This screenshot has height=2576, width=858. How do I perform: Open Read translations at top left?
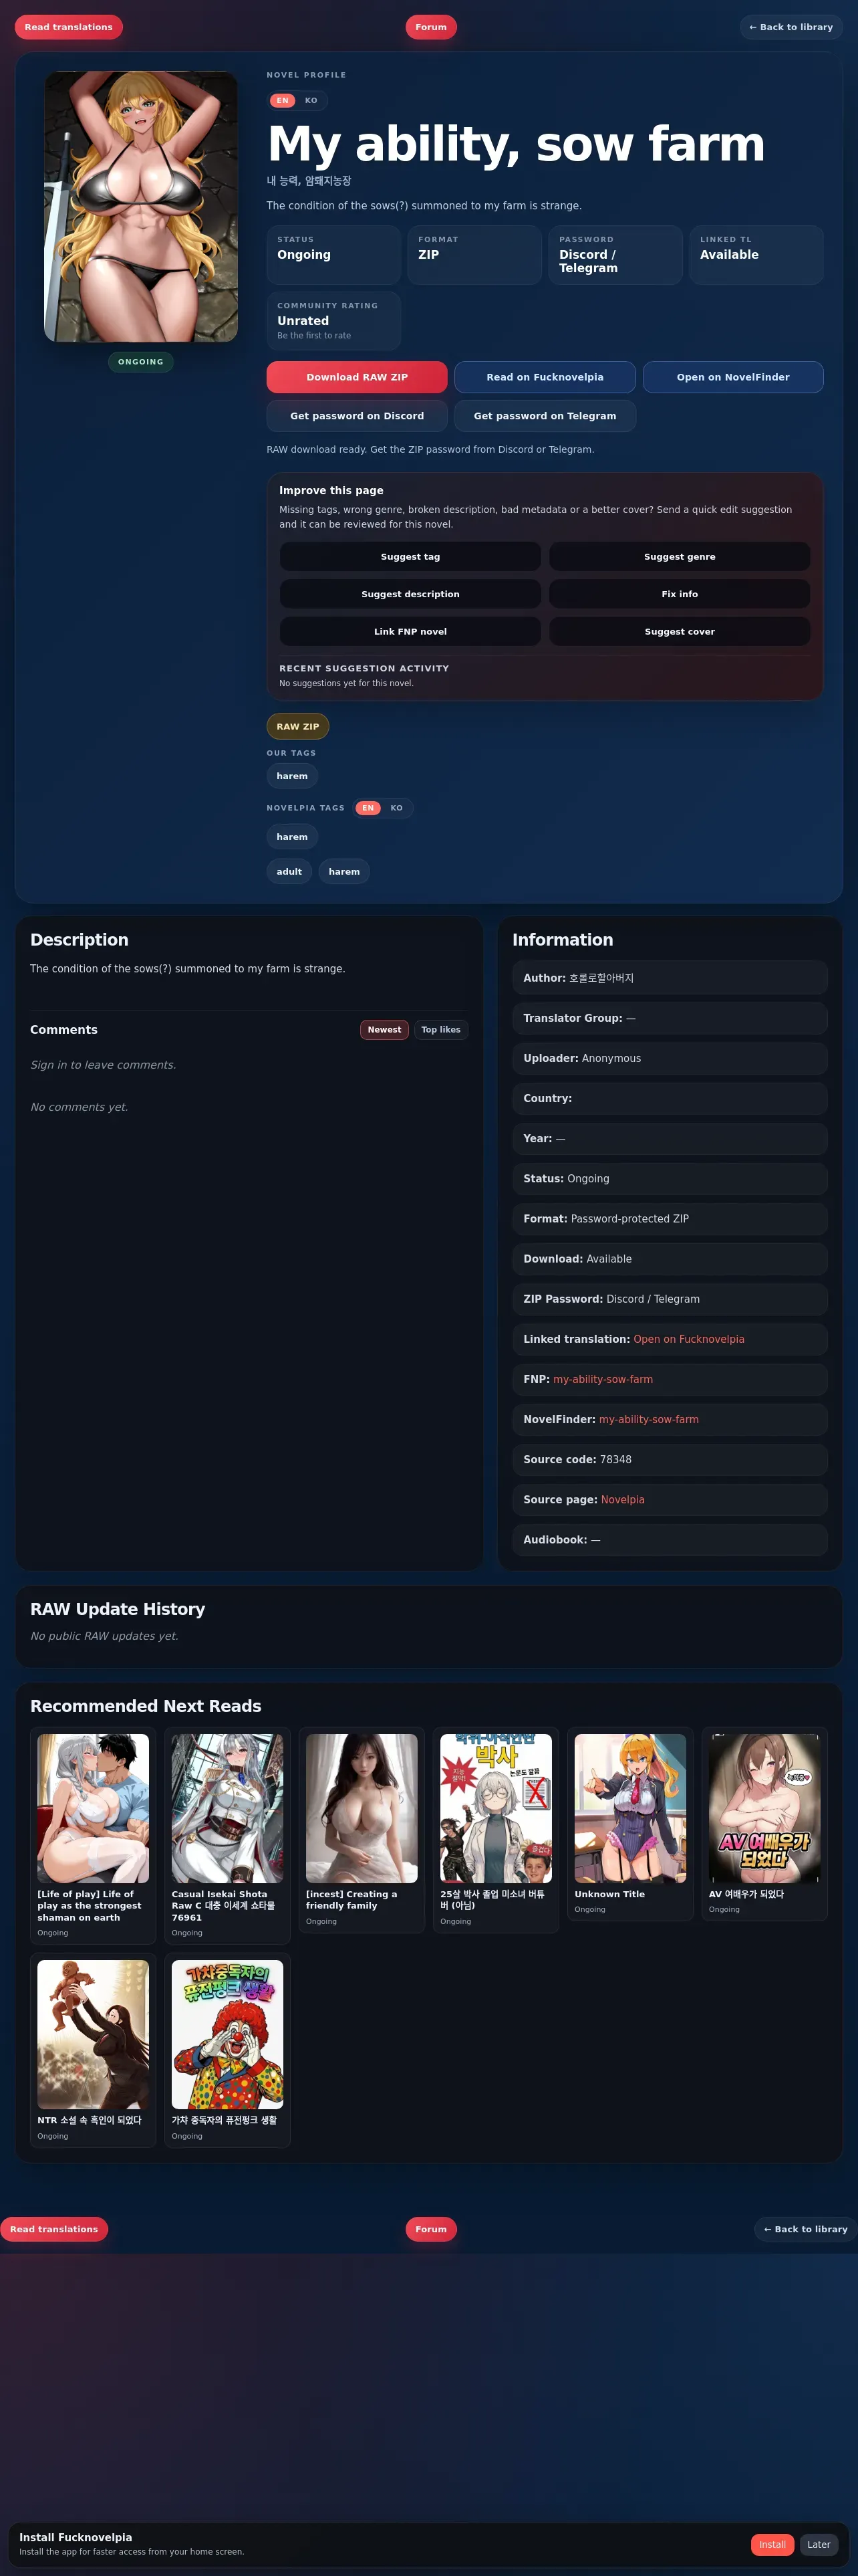point(69,27)
